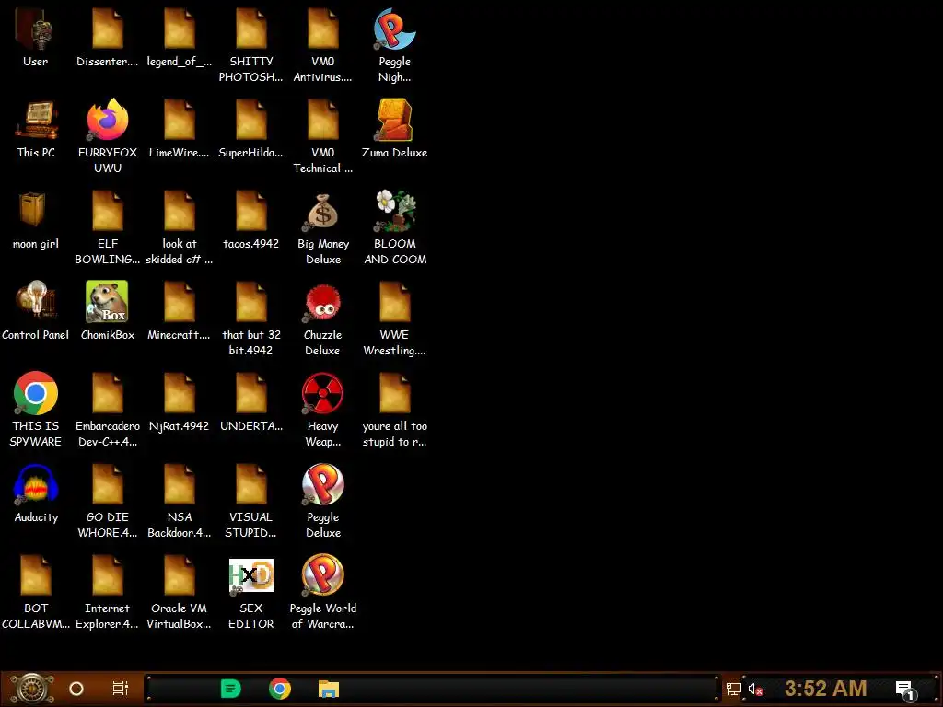Open Control Panel shortcut
This screenshot has height=707, width=943.
pos(36,301)
